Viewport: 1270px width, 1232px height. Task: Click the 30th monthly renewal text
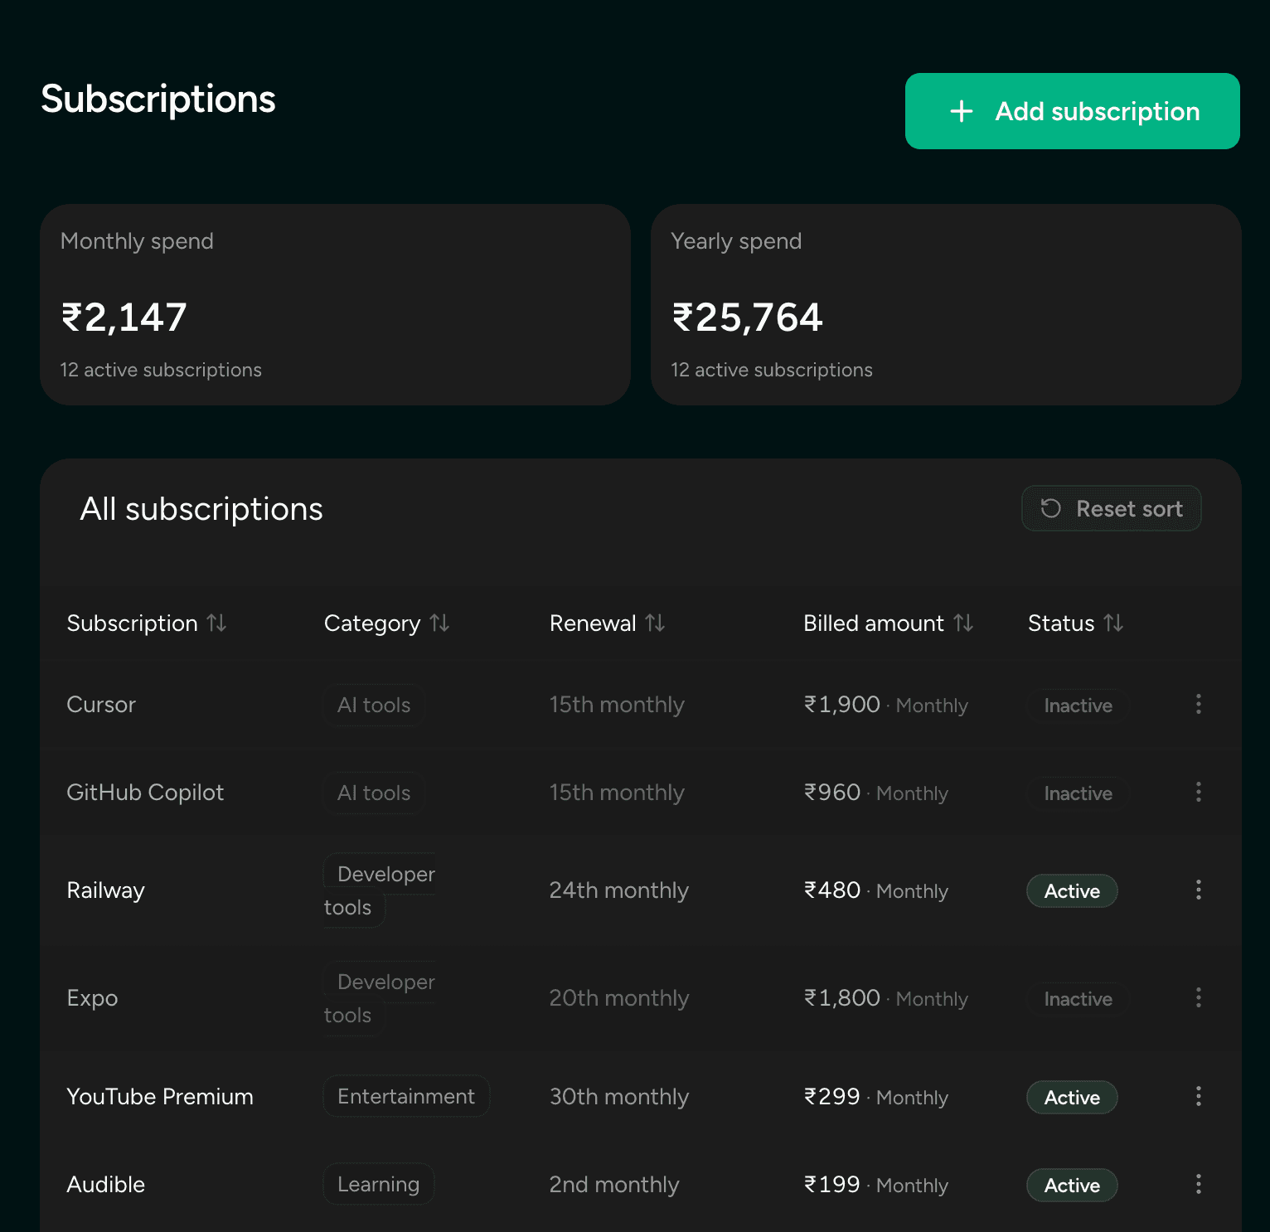point(618,1097)
